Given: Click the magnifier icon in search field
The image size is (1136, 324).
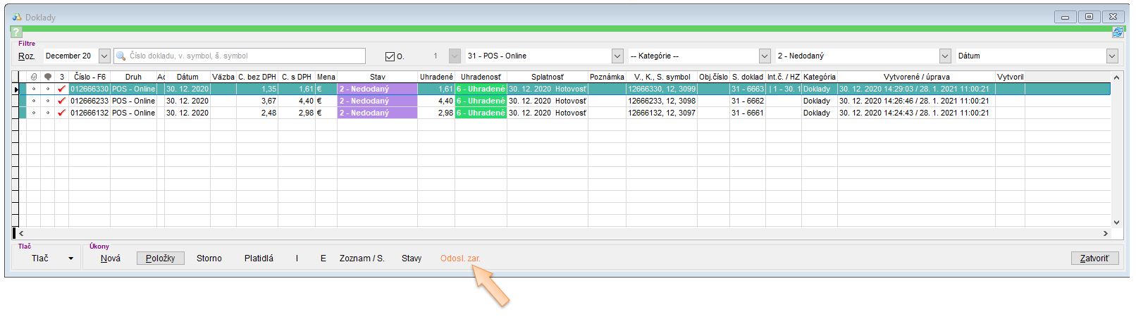Looking at the screenshot, I should [121, 56].
